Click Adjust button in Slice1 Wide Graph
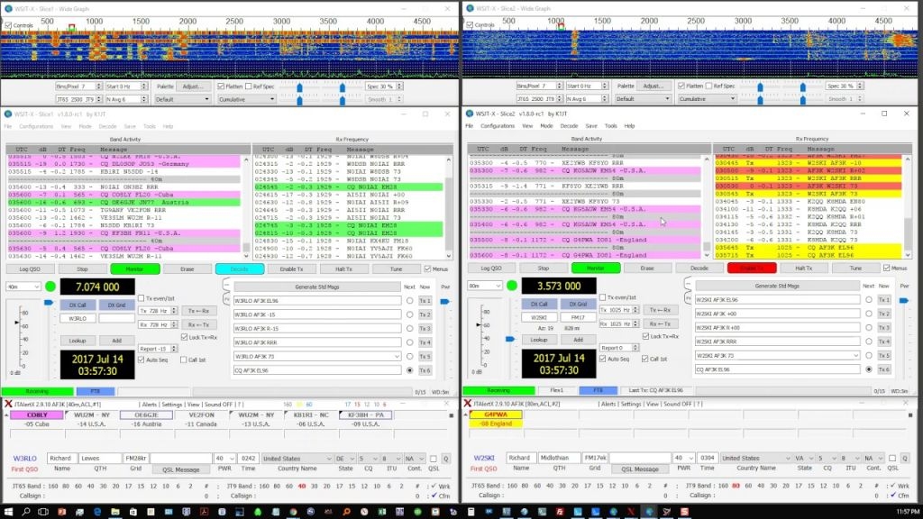This screenshot has width=923, height=519. pyautogui.click(x=192, y=86)
